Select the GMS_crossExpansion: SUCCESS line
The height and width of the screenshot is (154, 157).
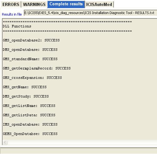[x=32, y=78]
